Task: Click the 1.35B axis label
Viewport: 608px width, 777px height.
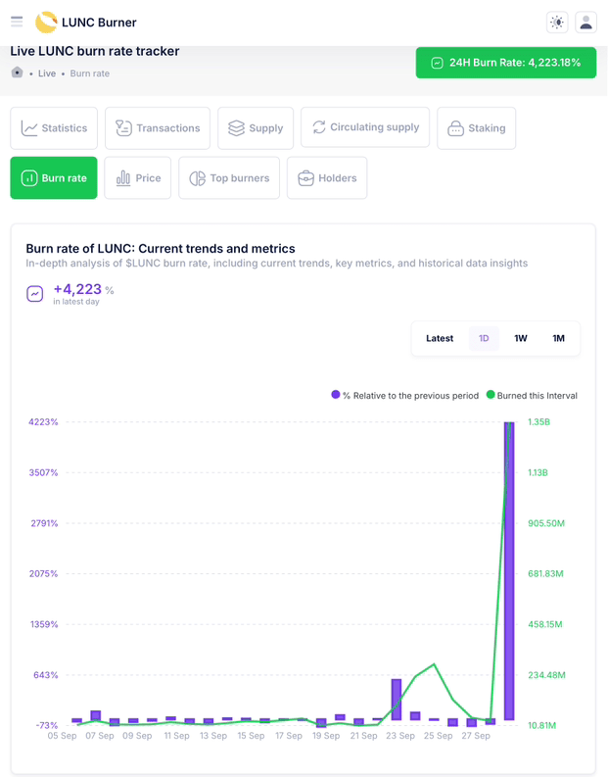Action: click(x=538, y=422)
